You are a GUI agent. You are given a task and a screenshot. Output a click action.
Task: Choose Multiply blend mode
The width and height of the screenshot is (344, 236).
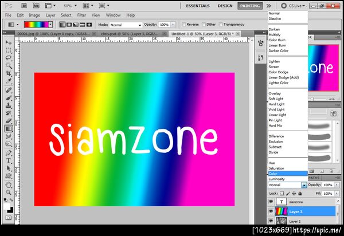288,34
